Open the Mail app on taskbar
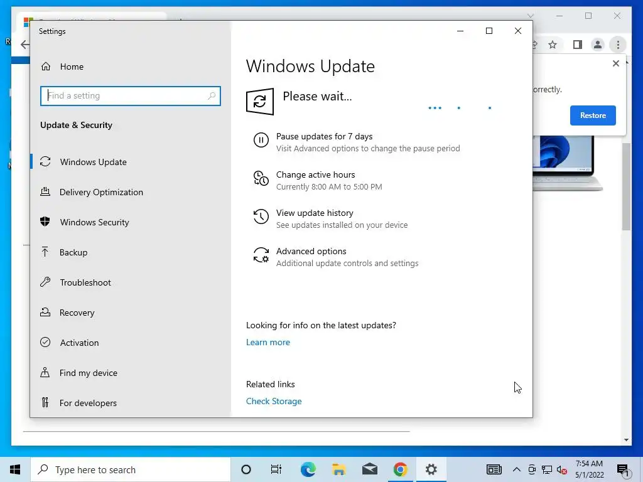 (x=369, y=469)
